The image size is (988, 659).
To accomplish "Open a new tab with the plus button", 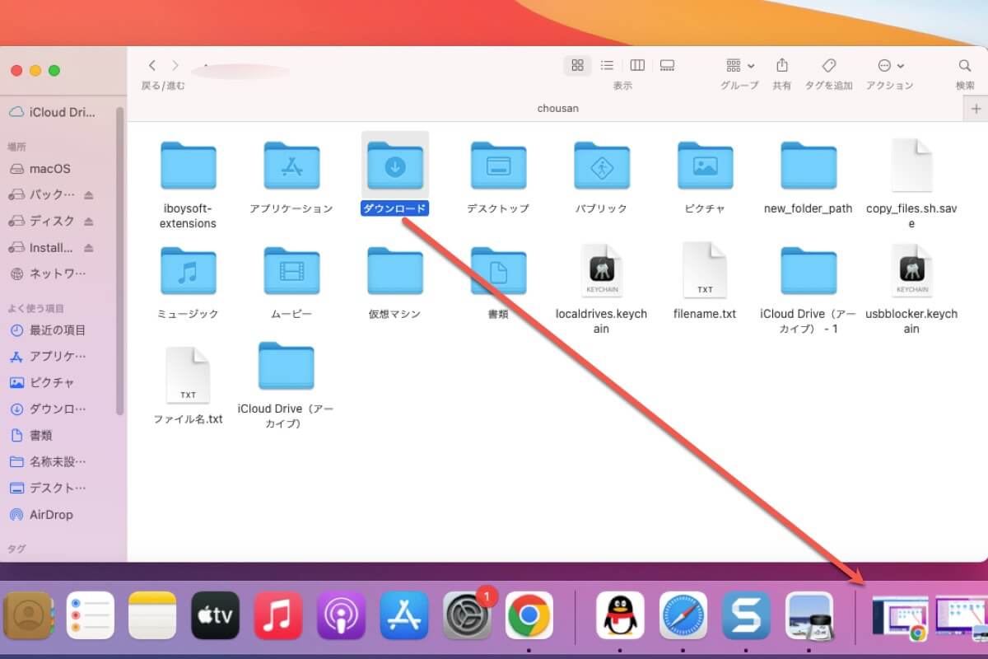I will [x=976, y=107].
